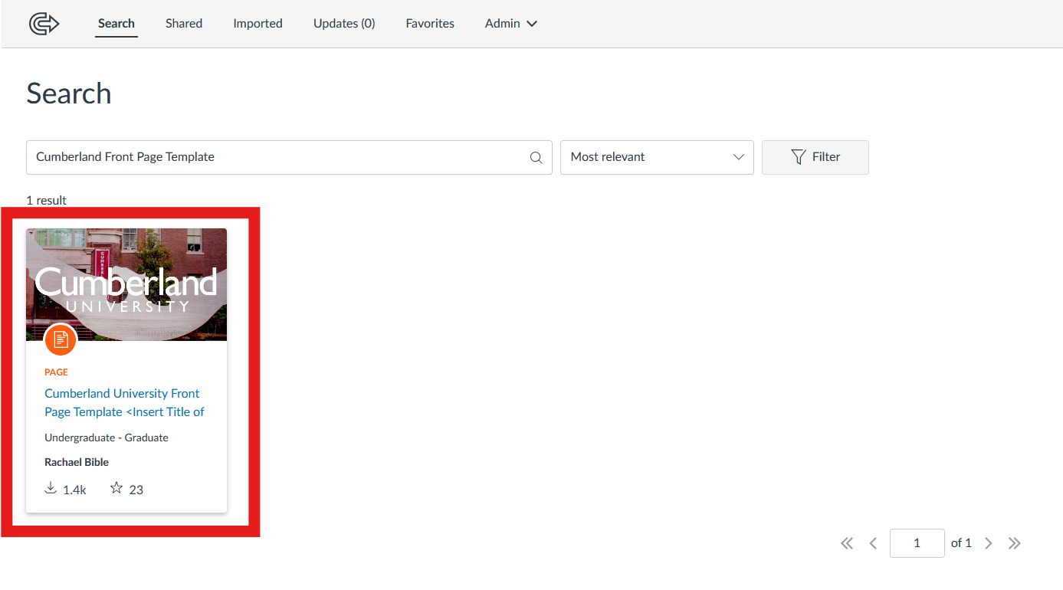Click the 'of 1' pagination text

(x=961, y=543)
